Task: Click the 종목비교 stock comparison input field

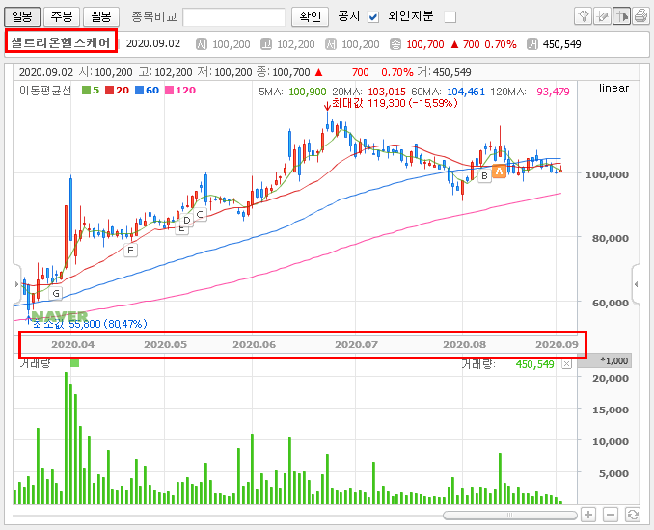Action: (234, 17)
